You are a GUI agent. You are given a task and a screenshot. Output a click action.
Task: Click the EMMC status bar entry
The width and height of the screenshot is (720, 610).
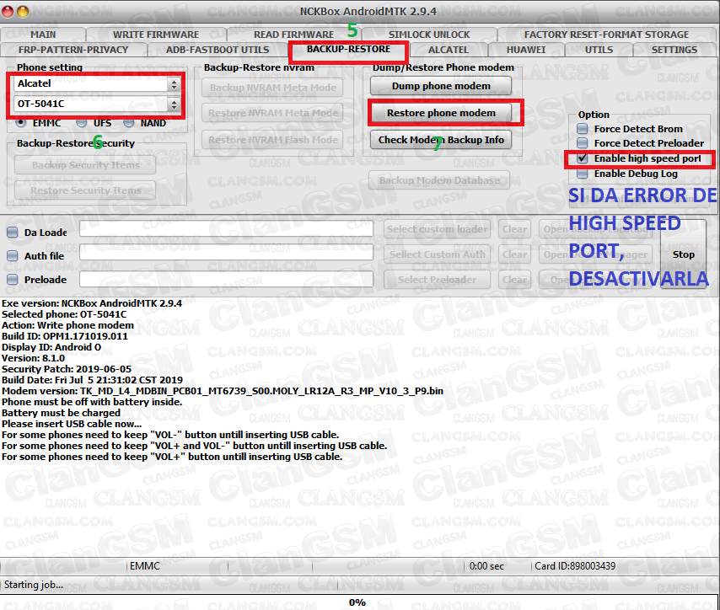click(145, 566)
